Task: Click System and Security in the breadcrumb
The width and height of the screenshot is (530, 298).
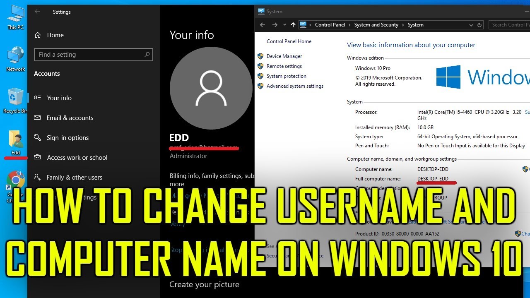Action: click(376, 25)
